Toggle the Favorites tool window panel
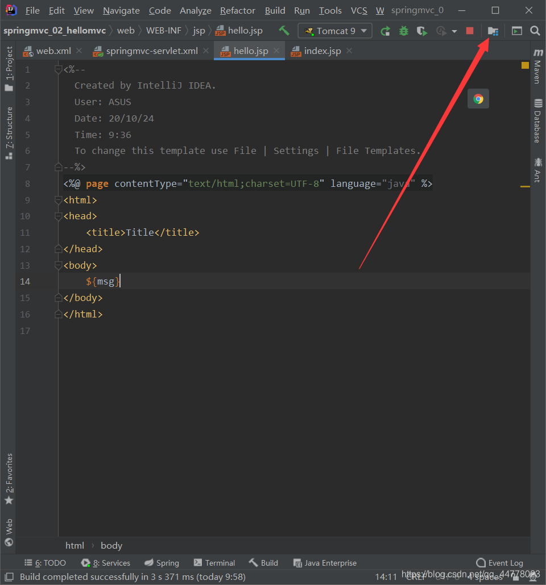 9,479
